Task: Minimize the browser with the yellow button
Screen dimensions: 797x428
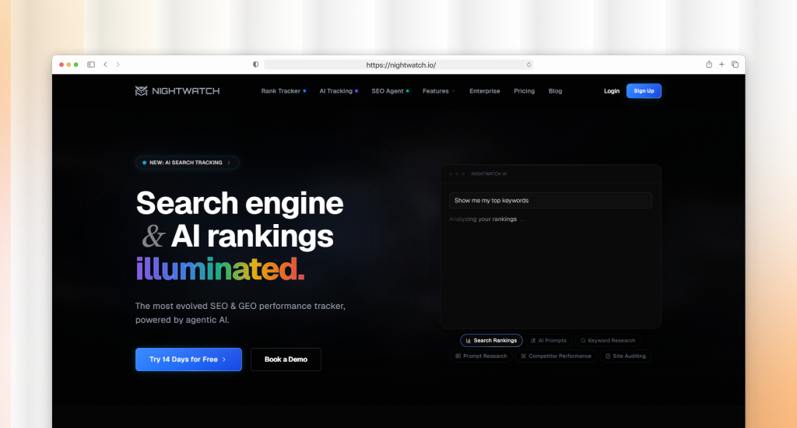Action: [68, 65]
